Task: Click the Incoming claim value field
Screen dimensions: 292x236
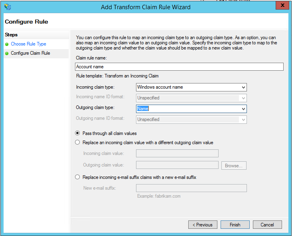Action: pos(177,153)
